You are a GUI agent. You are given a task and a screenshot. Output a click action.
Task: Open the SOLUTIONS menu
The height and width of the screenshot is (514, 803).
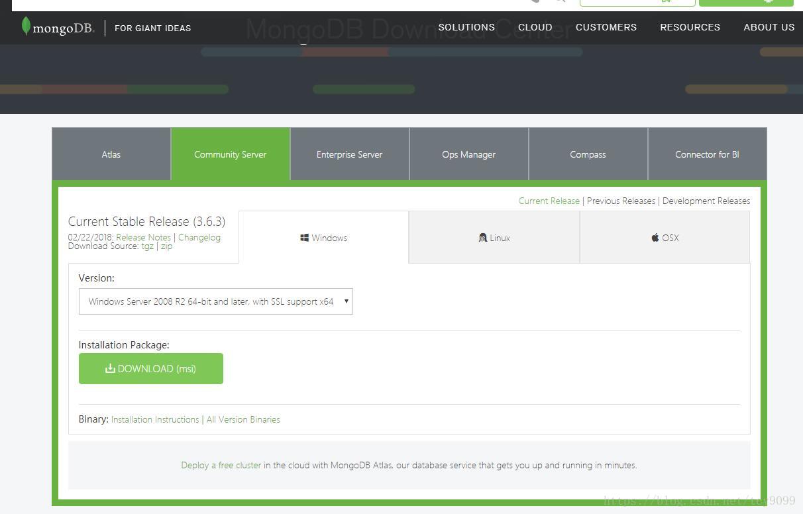click(x=466, y=27)
